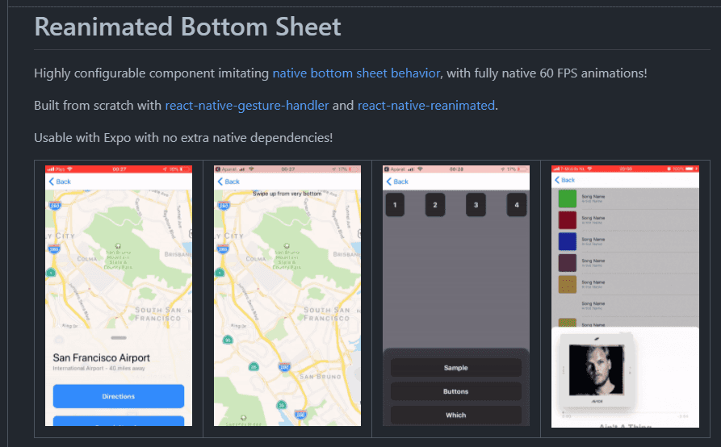This screenshot has width=721, height=447.
Task: Select the dark red song cover swatch
Action: click(x=568, y=220)
